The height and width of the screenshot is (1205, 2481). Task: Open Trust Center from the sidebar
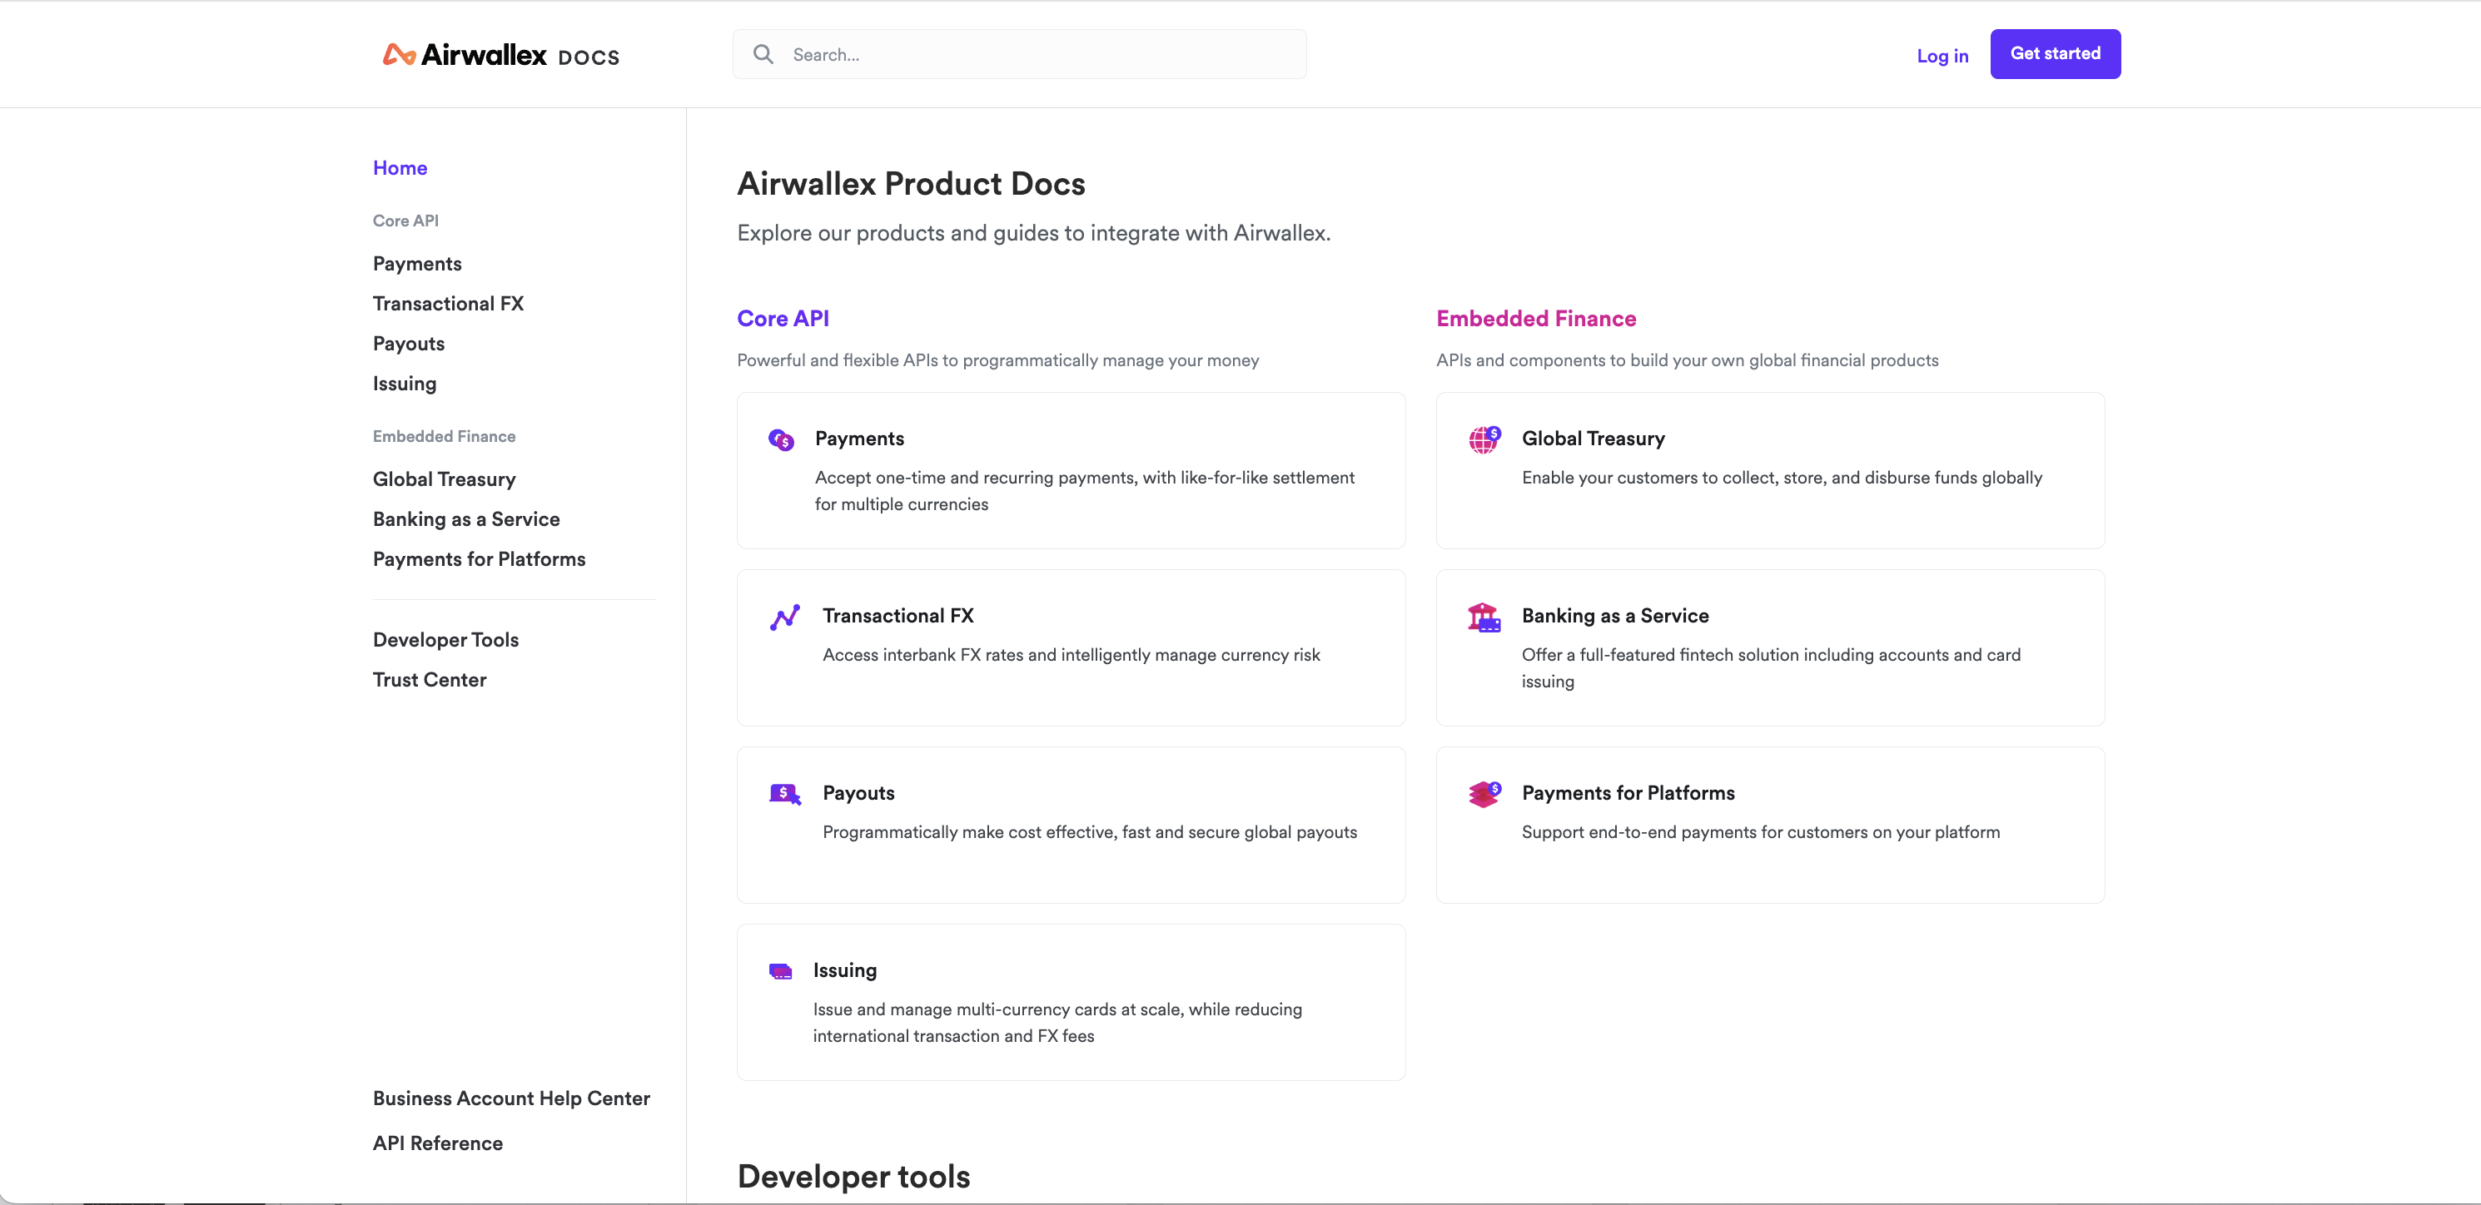[429, 680]
